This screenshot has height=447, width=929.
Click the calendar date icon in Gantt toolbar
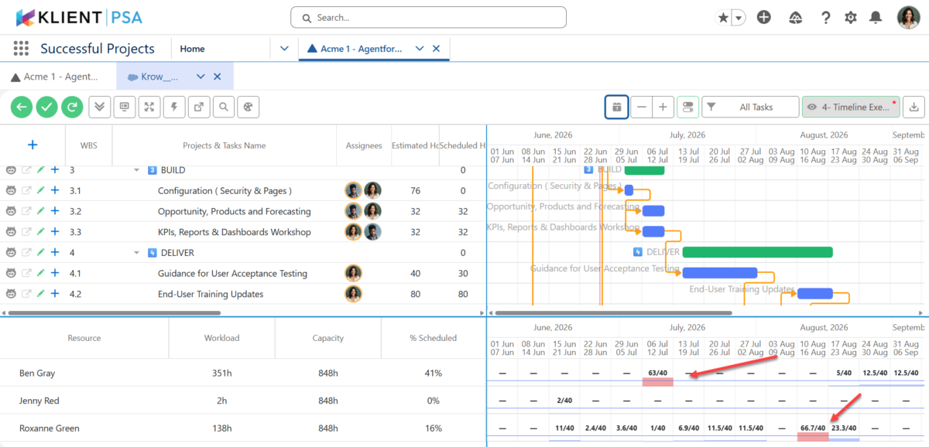point(616,107)
